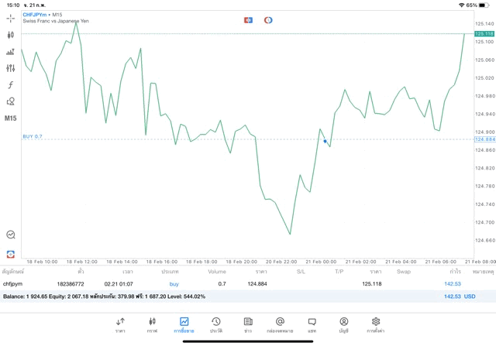Image resolution: width=496 pixels, height=346 pixels.
Task: Switch to the กราฟ chart tab
Action: [x=152, y=324]
